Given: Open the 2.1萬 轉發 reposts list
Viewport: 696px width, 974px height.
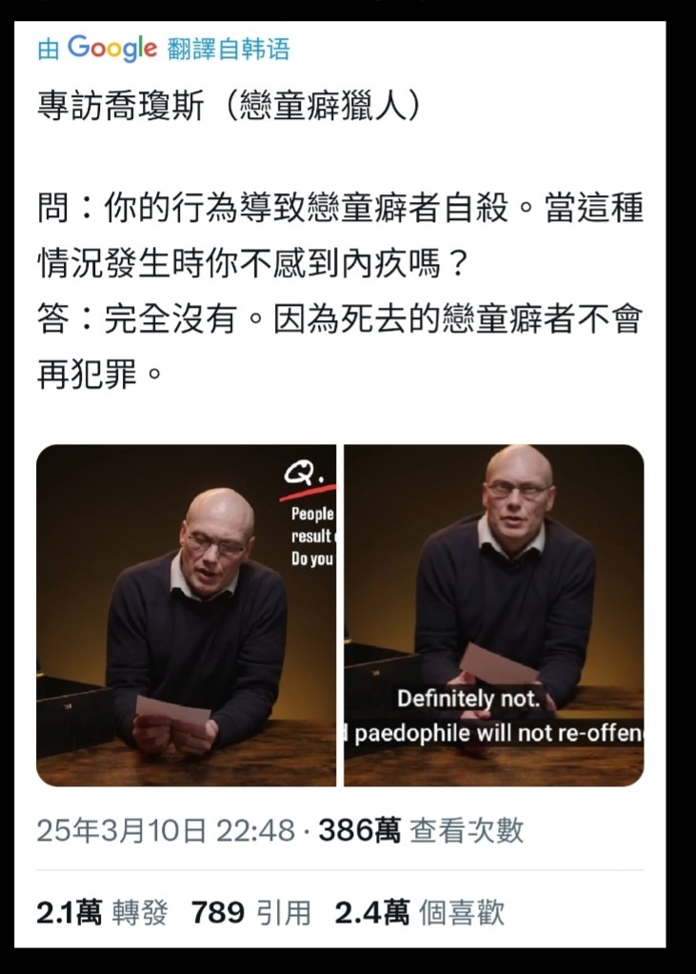Looking at the screenshot, I should tap(103, 912).
